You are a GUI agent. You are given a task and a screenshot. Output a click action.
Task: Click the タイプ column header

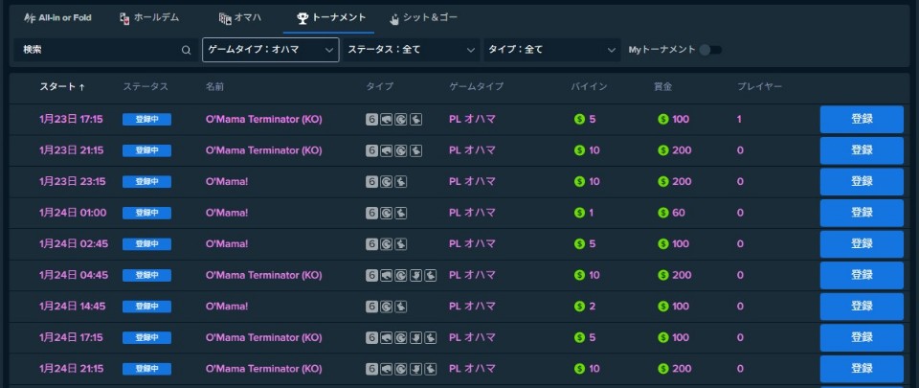coord(379,87)
